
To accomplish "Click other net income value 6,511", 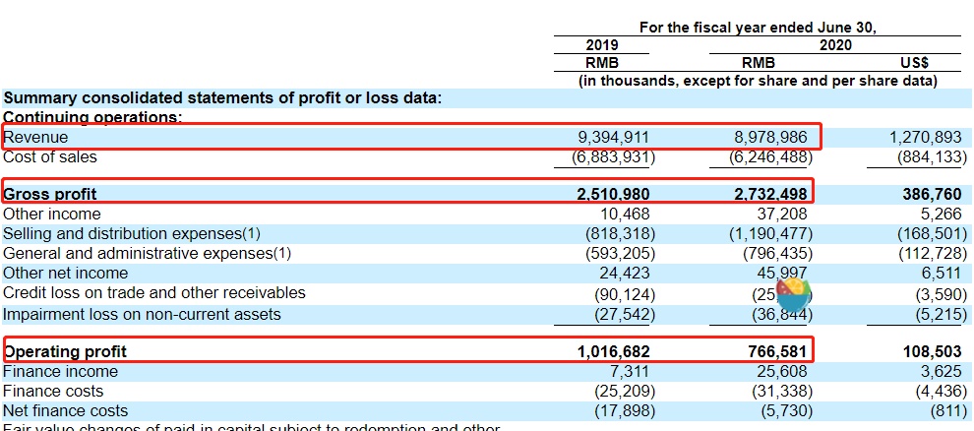I will 940,274.
